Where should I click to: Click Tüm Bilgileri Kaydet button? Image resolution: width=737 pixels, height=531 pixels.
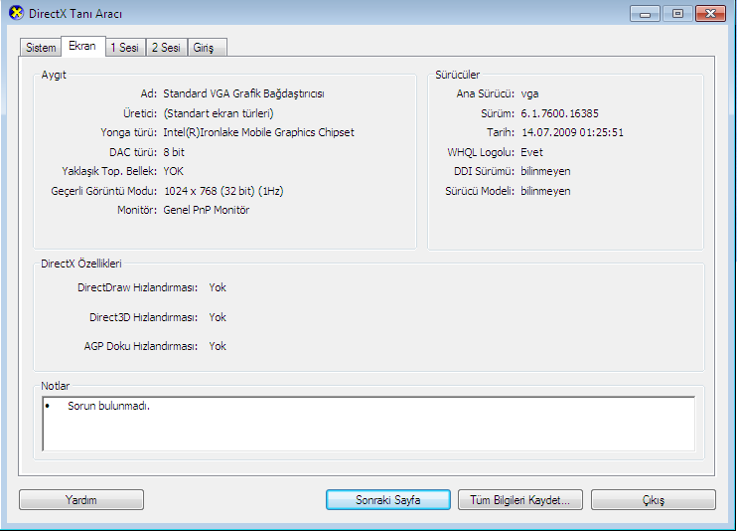point(520,500)
